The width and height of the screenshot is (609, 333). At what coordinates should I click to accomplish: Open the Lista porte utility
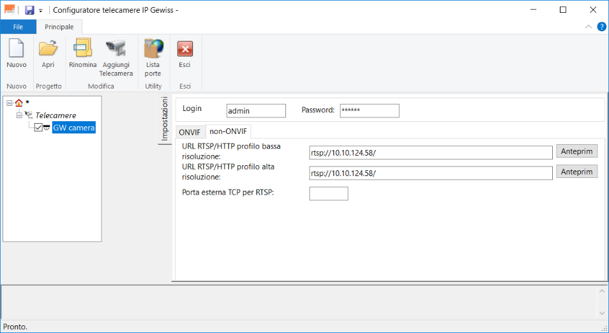pyautogui.click(x=153, y=57)
